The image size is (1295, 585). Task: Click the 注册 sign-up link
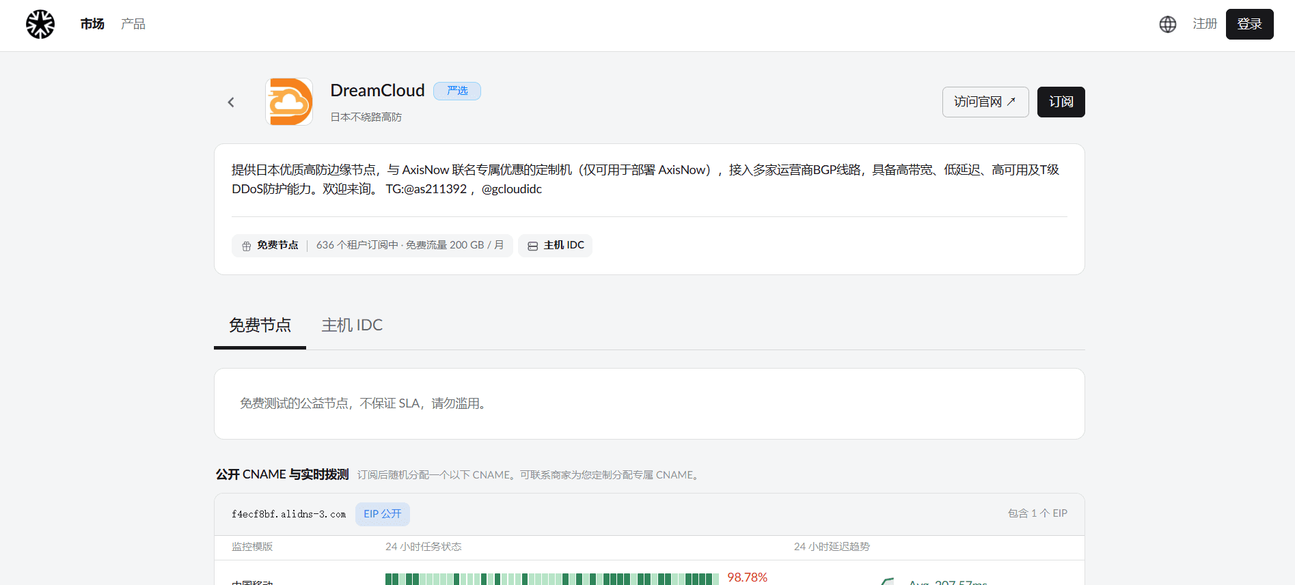(1205, 25)
